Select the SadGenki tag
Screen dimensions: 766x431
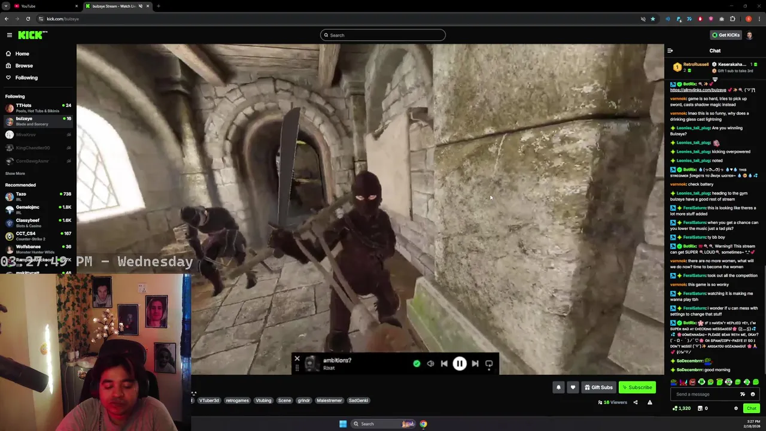358,400
